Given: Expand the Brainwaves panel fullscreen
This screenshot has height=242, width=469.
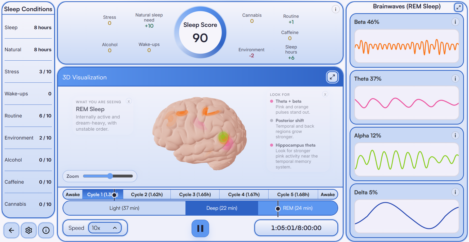Looking at the screenshot, I should [458, 7].
